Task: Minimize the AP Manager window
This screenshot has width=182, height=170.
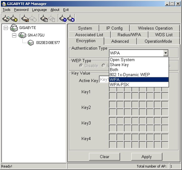Action: point(167,4)
